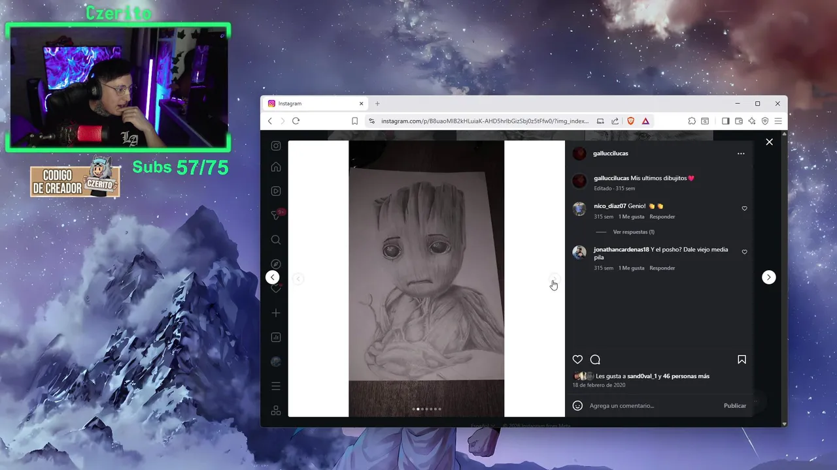Go to next post with white right arrow

pos(768,277)
